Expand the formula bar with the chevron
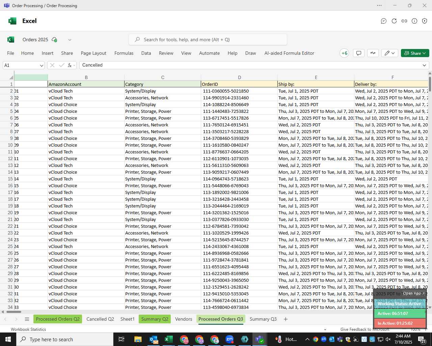432x346 pixels. [424, 65]
